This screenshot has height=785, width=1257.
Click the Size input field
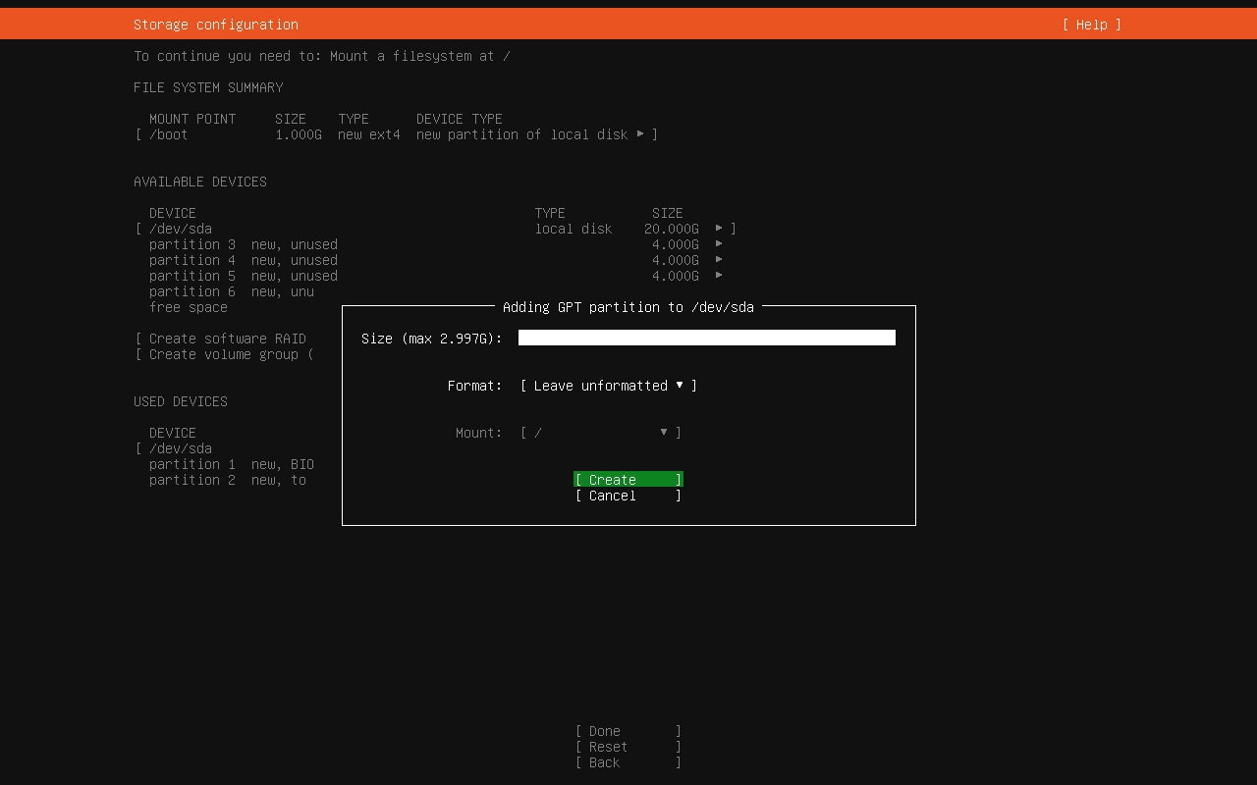pos(706,338)
